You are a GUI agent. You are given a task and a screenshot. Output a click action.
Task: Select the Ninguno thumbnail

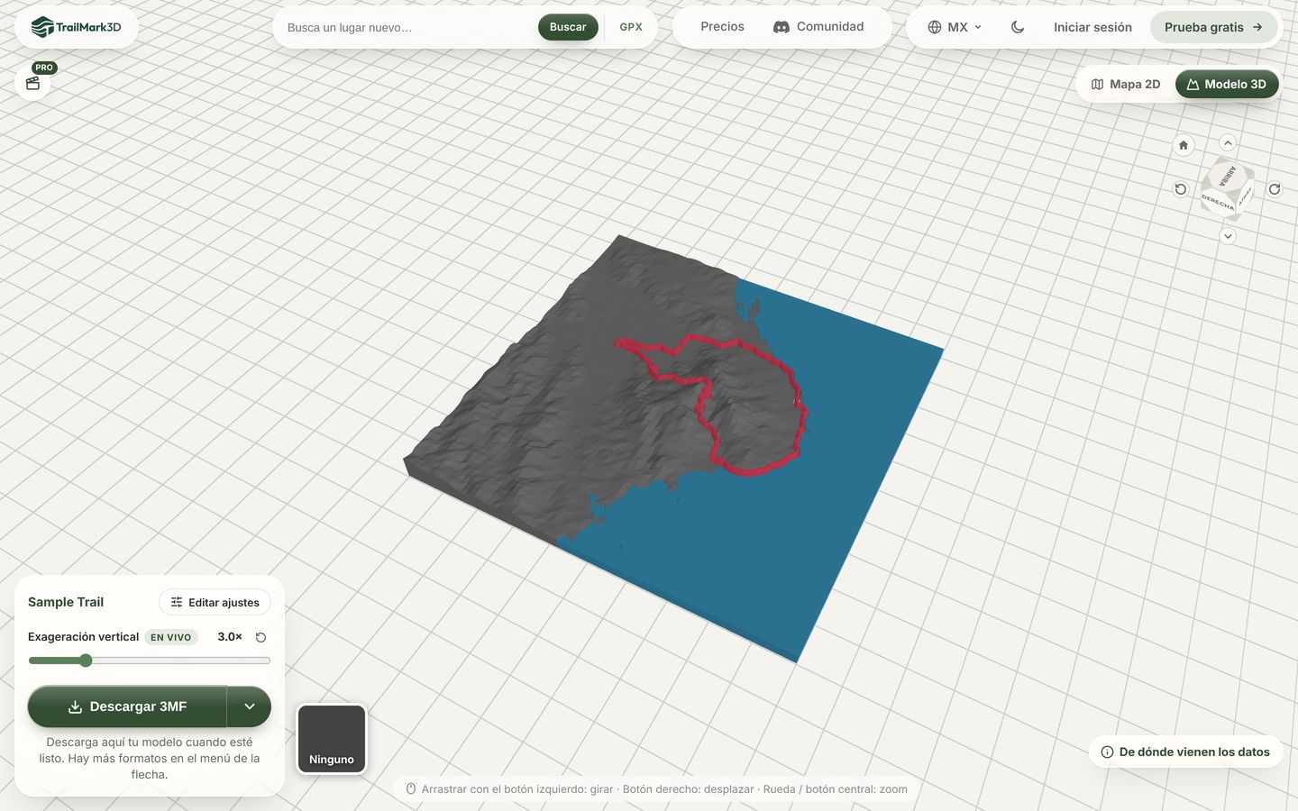tap(332, 739)
